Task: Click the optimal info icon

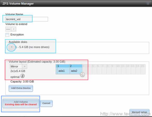Action: pyautogui.click(x=22, y=76)
